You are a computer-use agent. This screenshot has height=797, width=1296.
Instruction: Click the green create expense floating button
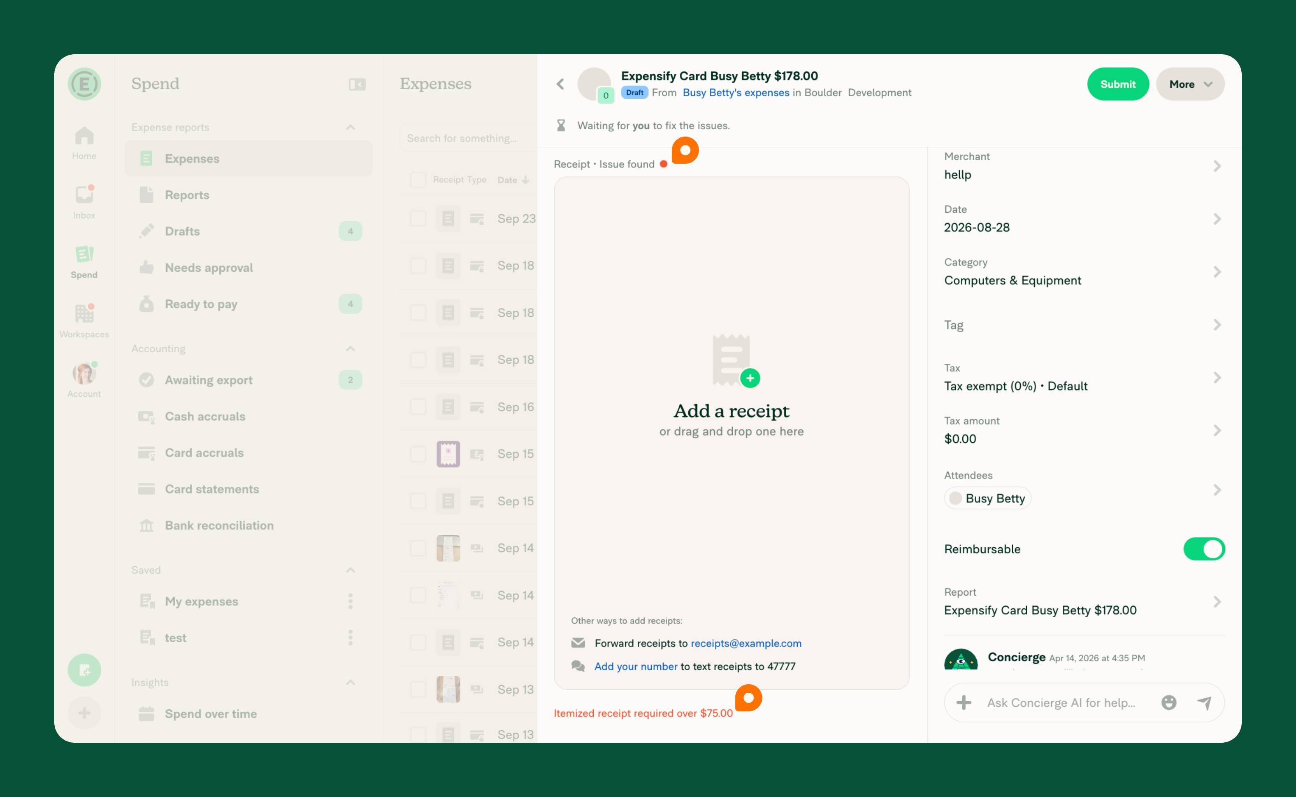84,670
